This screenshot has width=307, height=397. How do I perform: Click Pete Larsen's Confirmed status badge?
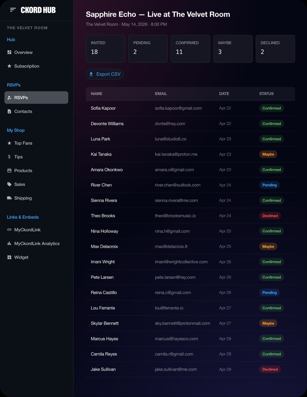[x=272, y=277]
